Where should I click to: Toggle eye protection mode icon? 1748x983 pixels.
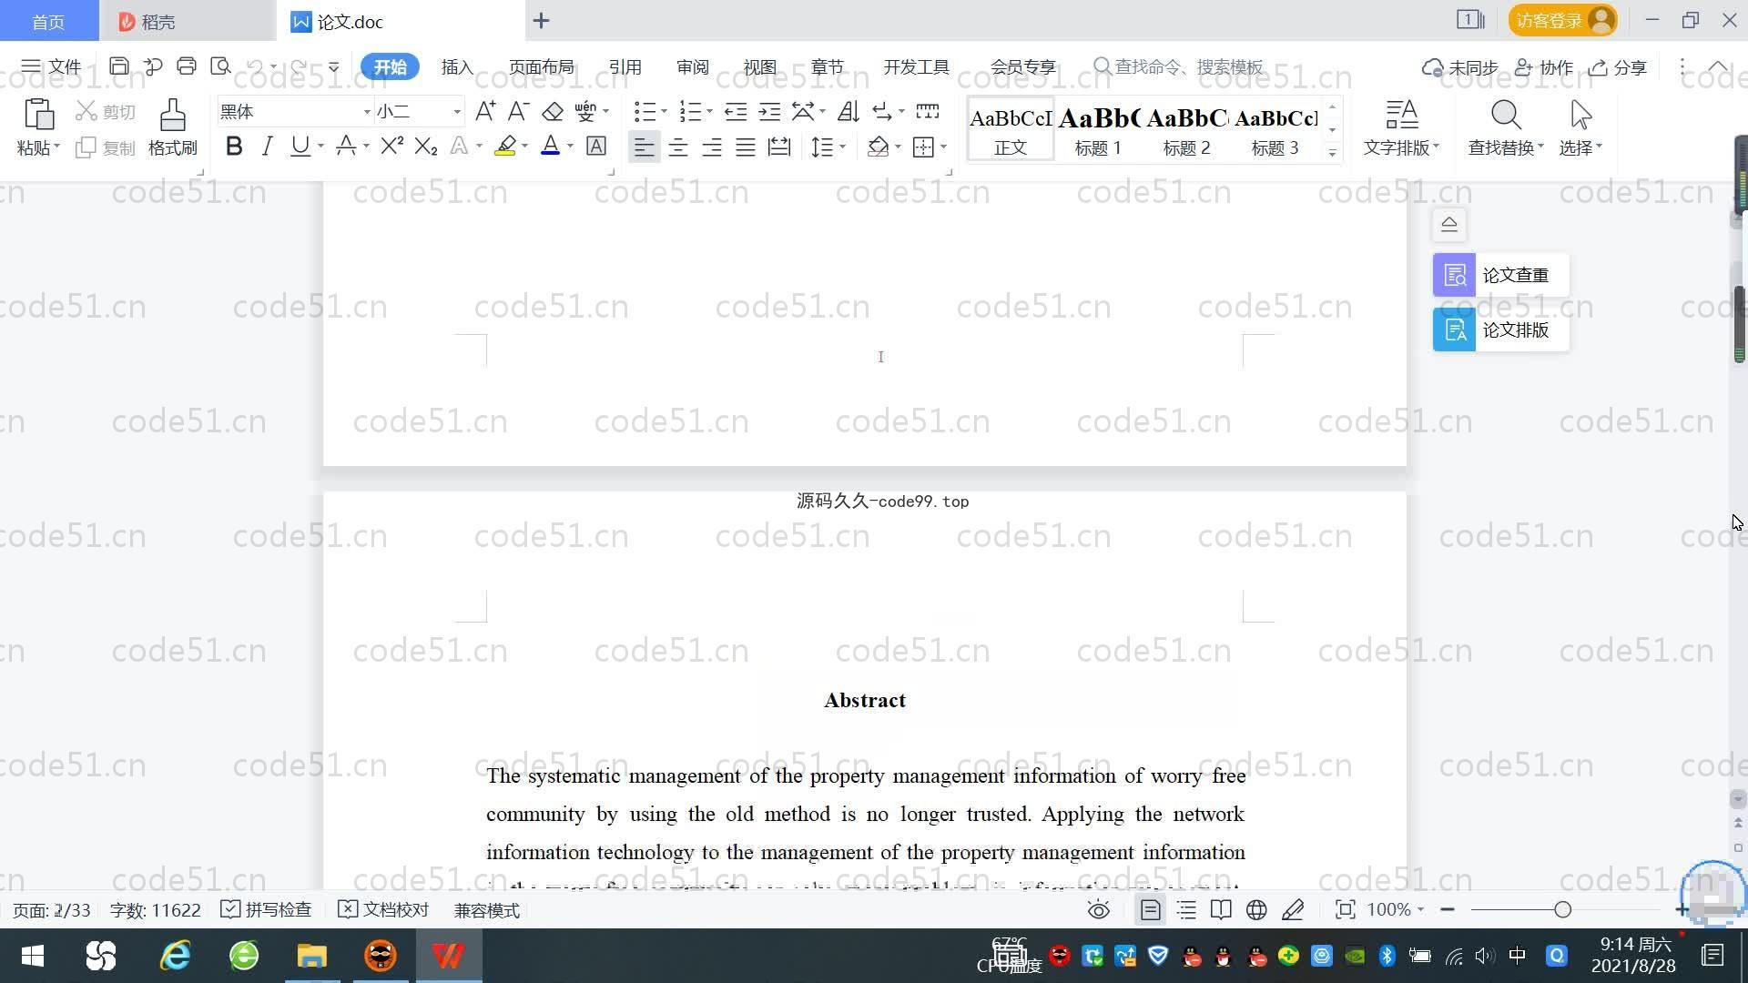[1099, 909]
